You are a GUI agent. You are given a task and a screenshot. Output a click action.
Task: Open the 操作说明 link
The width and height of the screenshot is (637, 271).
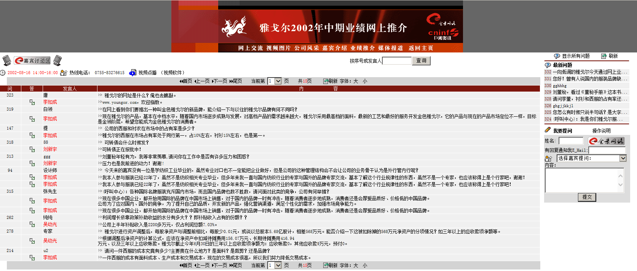601,131
